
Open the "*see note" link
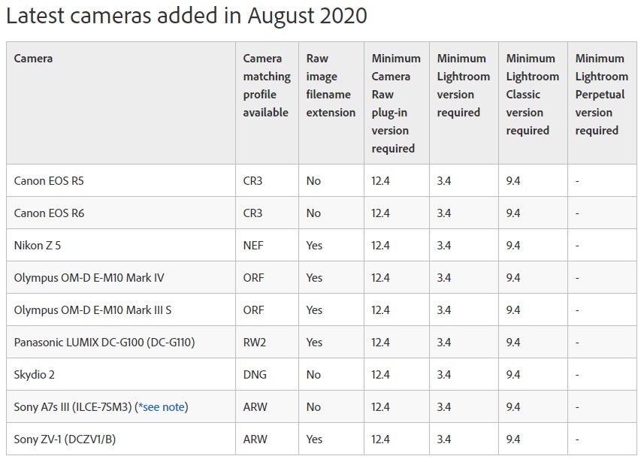[162, 407]
